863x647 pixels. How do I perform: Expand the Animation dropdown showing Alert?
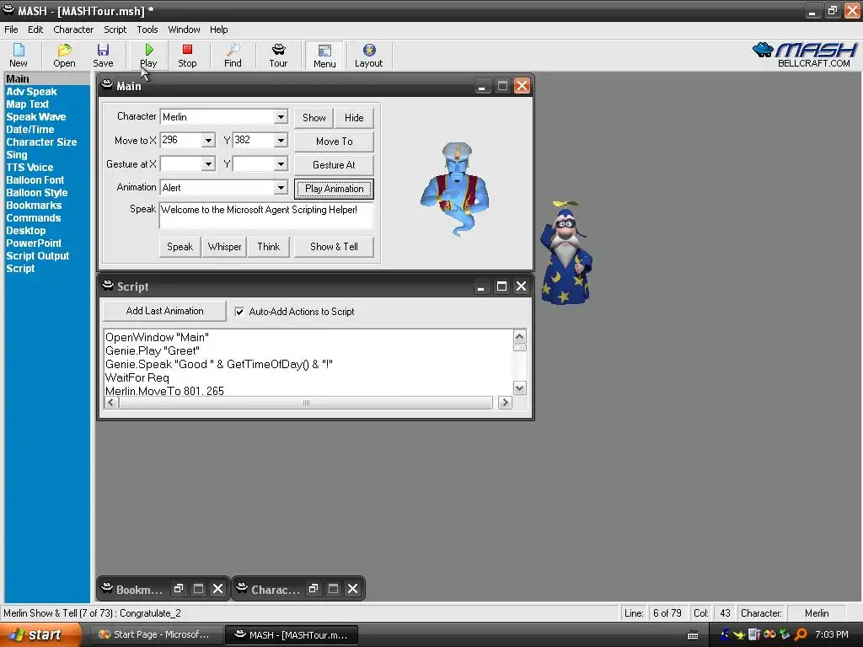coord(281,188)
